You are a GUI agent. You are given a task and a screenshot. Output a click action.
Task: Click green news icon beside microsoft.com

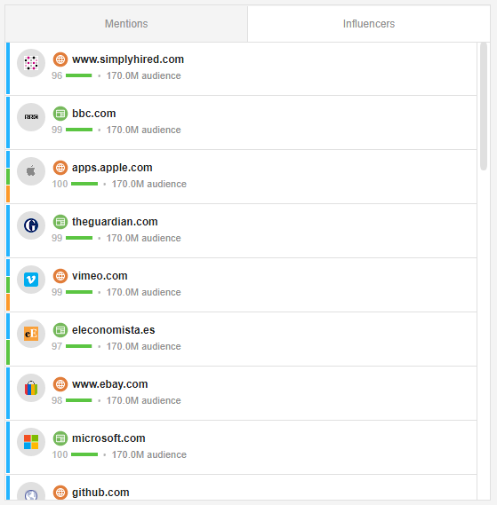point(60,438)
